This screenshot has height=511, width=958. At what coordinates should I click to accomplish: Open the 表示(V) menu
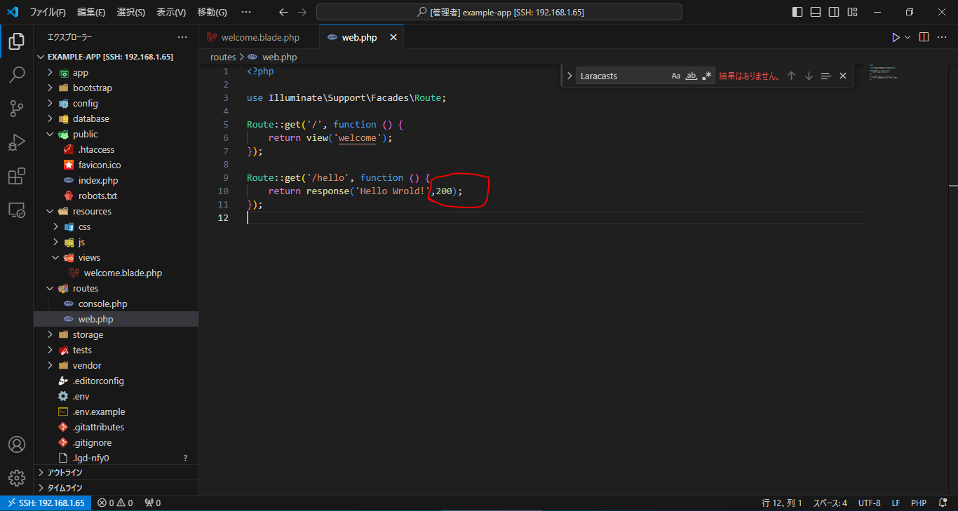[171, 12]
